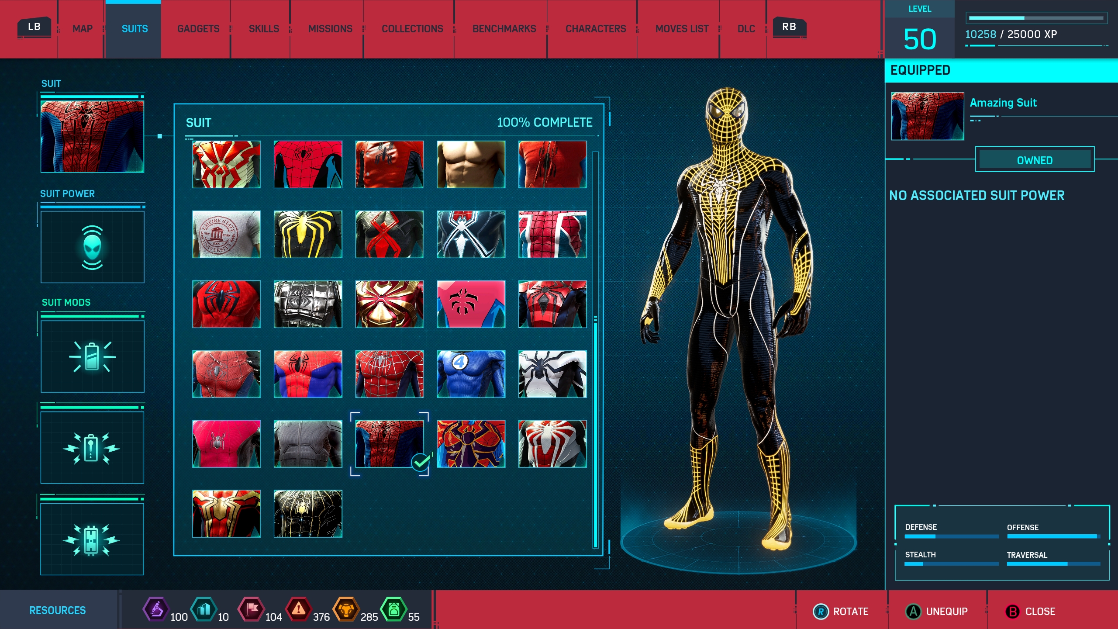
Task: Click the orange challenge token icon
Action: (x=346, y=609)
